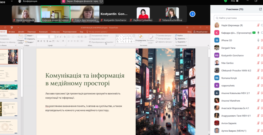Open the Конференция meeting dropdown
The image size is (263, 135).
tap(28, 1)
